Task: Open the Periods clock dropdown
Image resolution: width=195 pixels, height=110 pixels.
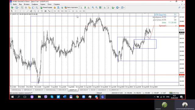Action: (x=118, y=8)
